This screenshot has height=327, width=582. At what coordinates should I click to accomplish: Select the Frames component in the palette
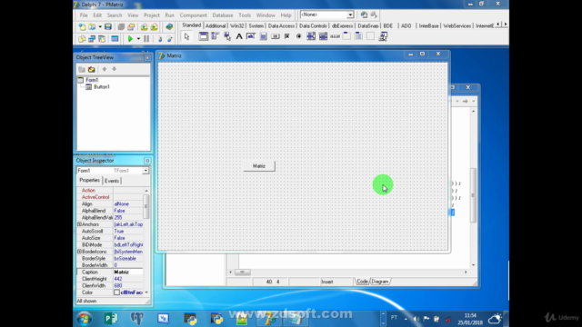(x=204, y=36)
